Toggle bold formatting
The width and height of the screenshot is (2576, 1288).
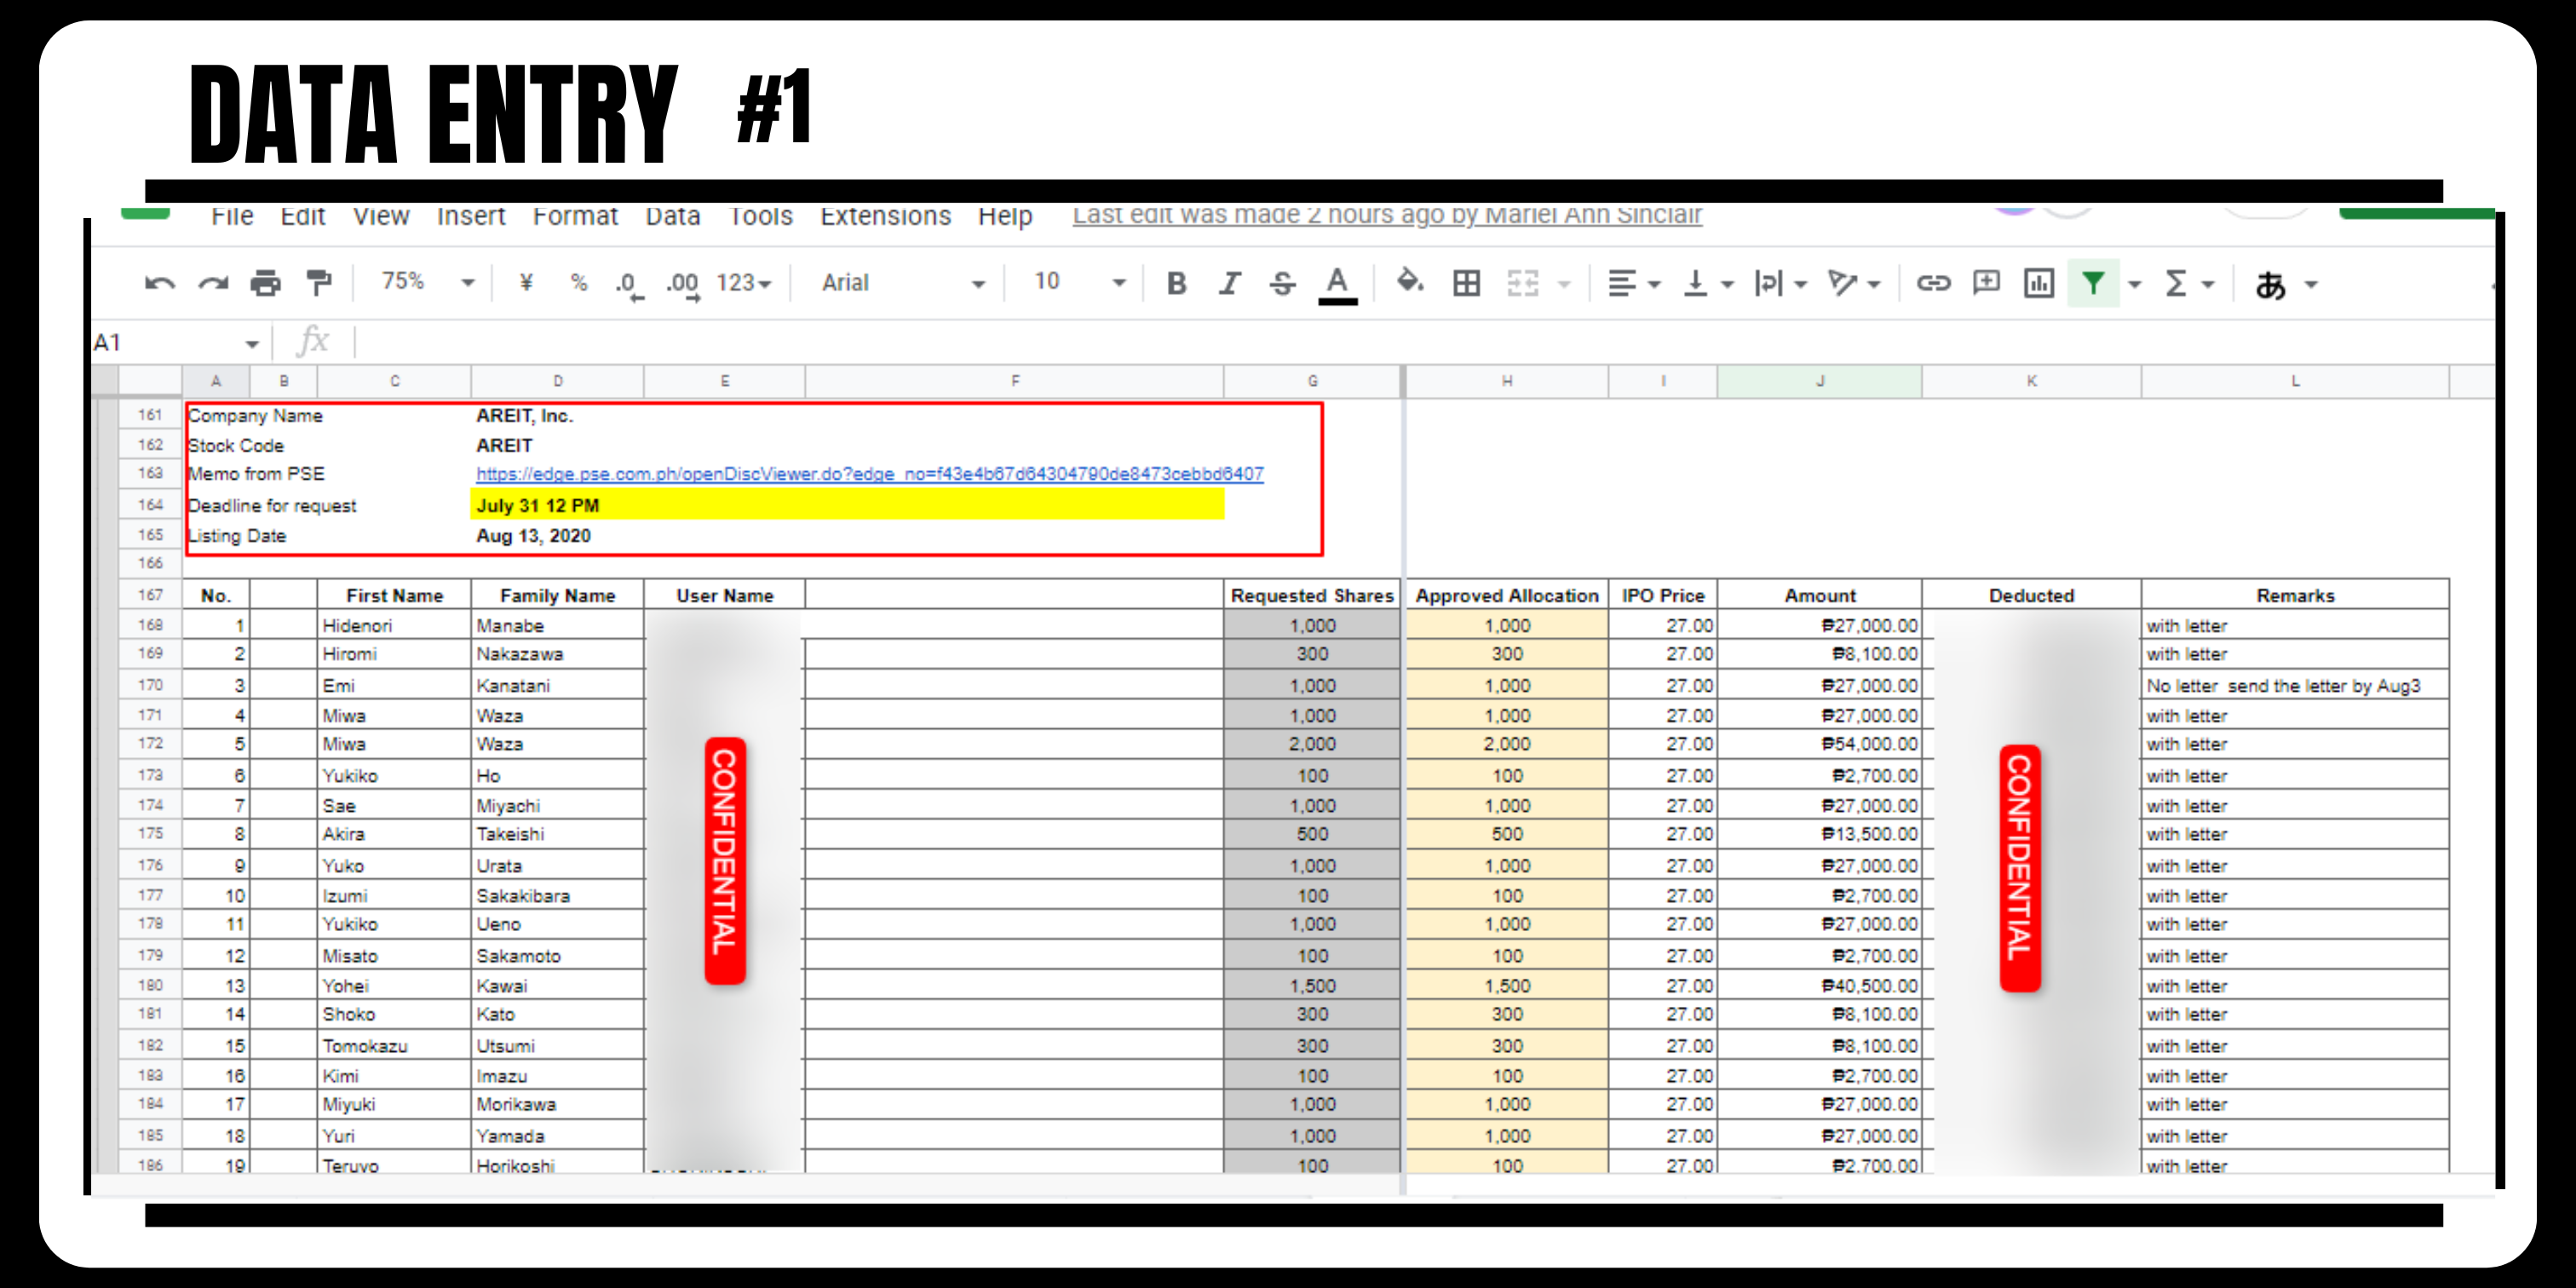click(x=1176, y=284)
